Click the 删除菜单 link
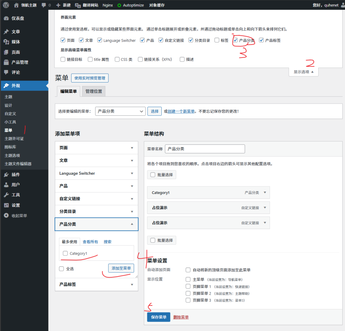The width and height of the screenshot is (345, 331). point(181,317)
